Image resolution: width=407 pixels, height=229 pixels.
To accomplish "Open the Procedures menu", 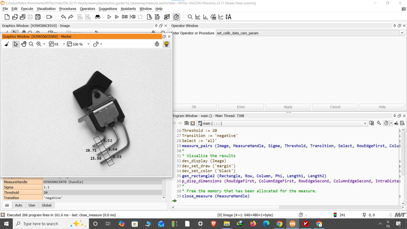I will pyautogui.click(x=68, y=9).
